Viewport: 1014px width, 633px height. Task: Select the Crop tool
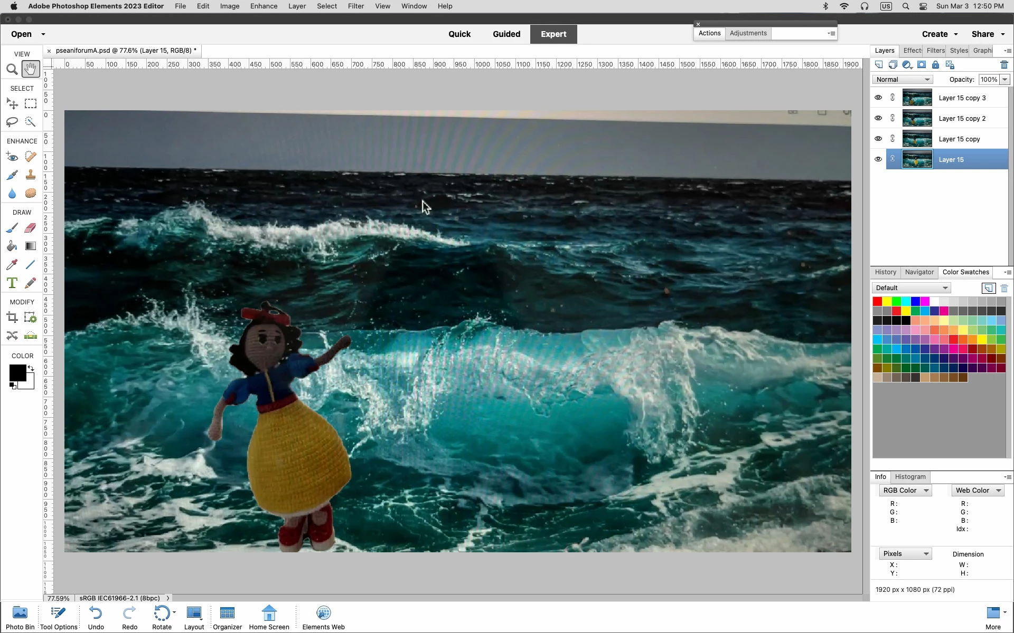point(12,318)
